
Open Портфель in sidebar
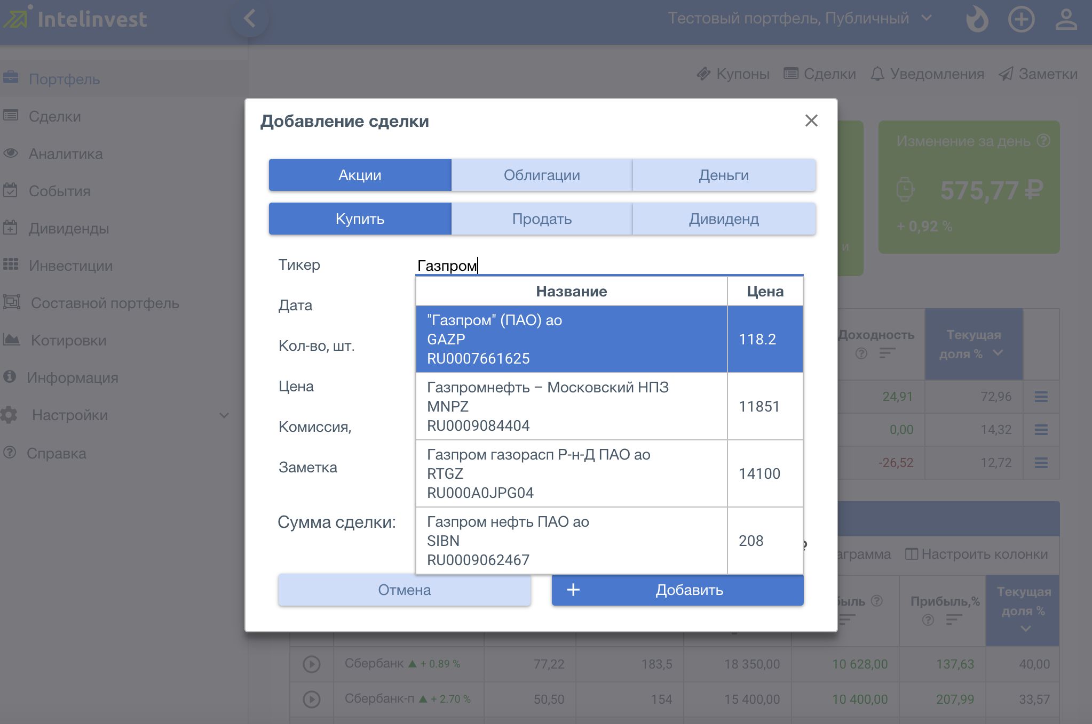[x=65, y=79]
